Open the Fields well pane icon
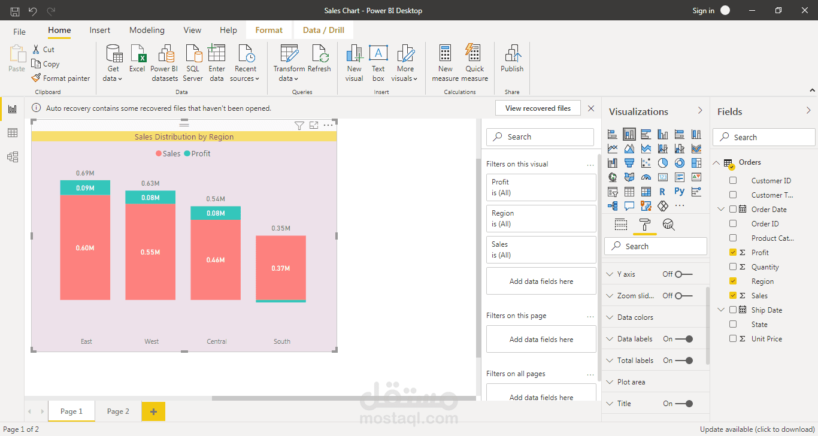Image resolution: width=818 pixels, height=436 pixels. pos(621,225)
